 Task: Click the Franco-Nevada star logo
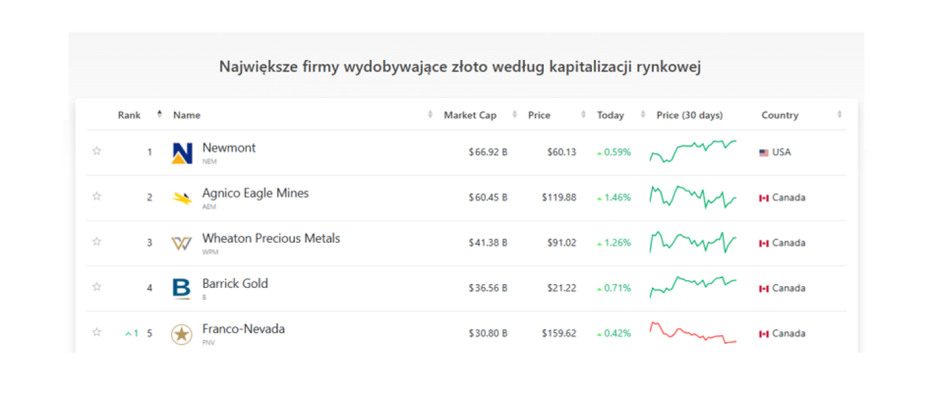[181, 334]
